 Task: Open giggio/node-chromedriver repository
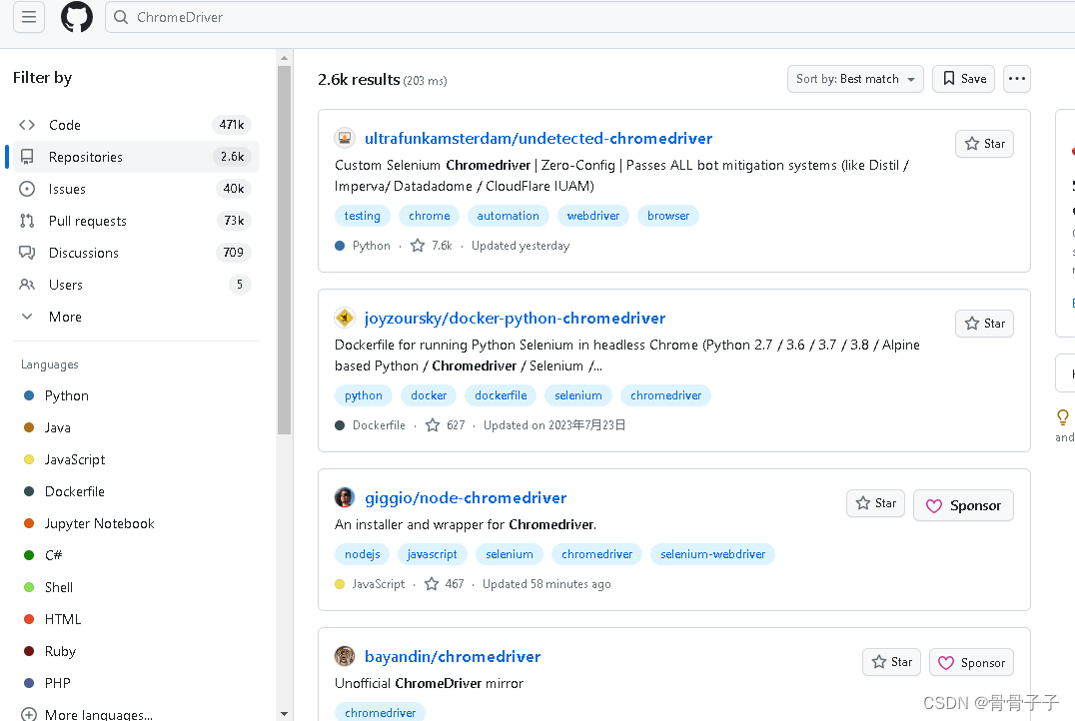(466, 497)
